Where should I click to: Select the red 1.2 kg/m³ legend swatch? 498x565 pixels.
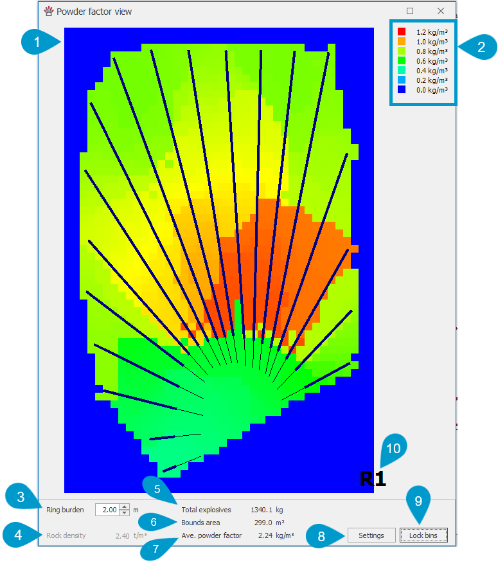pyautogui.click(x=402, y=31)
